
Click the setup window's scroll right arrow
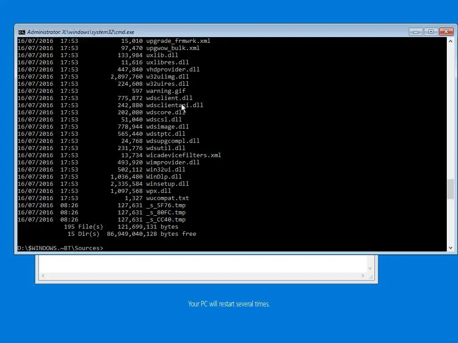pyautogui.click(x=363, y=276)
